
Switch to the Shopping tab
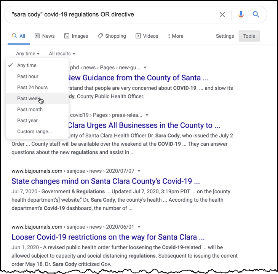(112, 36)
